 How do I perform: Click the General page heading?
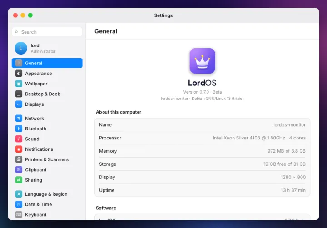(x=106, y=31)
